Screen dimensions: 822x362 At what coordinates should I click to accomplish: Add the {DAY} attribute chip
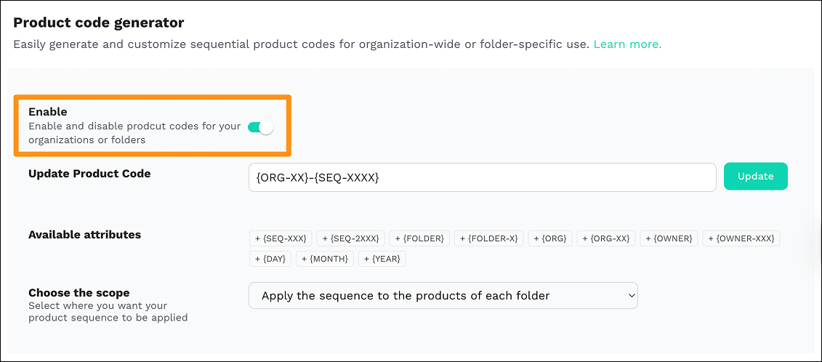point(270,259)
